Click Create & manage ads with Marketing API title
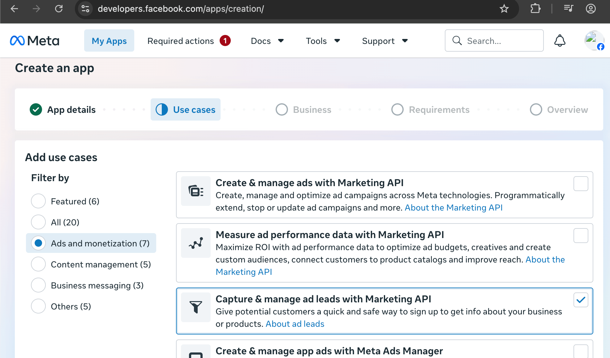 (x=310, y=183)
